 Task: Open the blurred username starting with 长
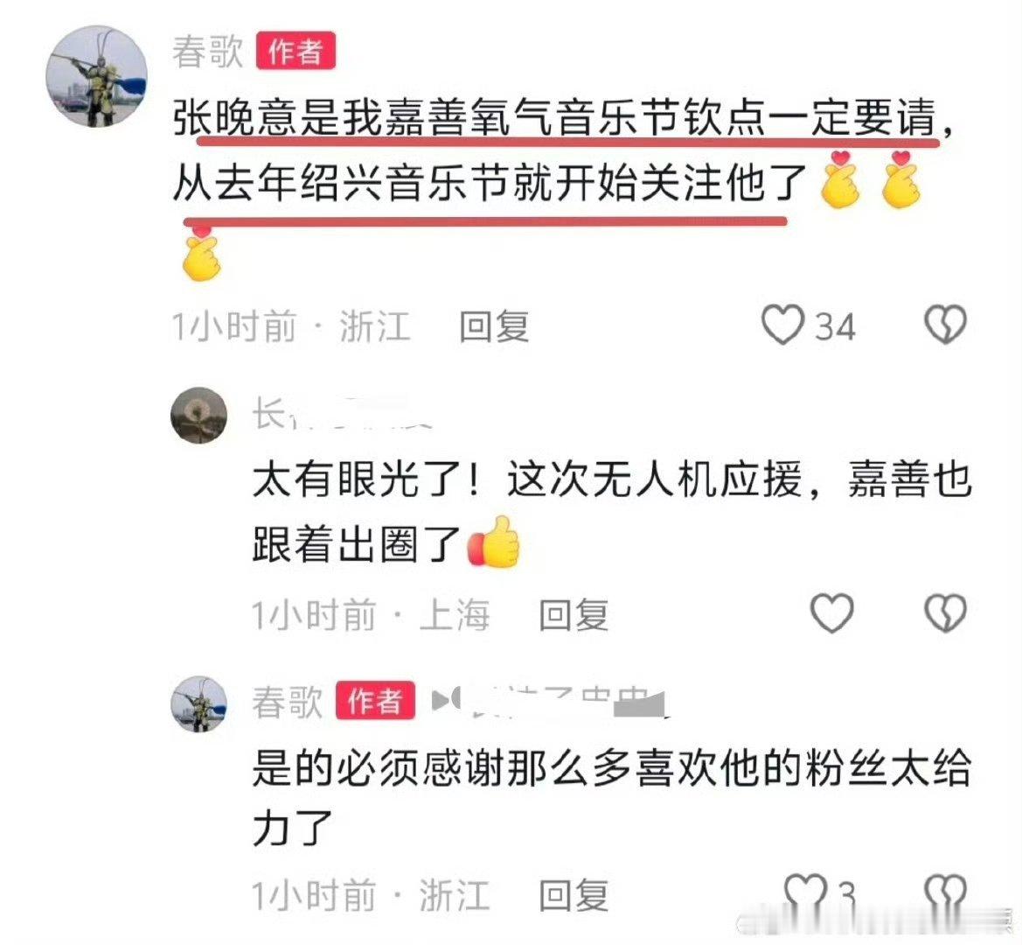pyautogui.click(x=343, y=414)
